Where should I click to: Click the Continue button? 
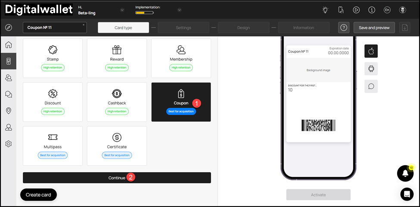pos(117,178)
